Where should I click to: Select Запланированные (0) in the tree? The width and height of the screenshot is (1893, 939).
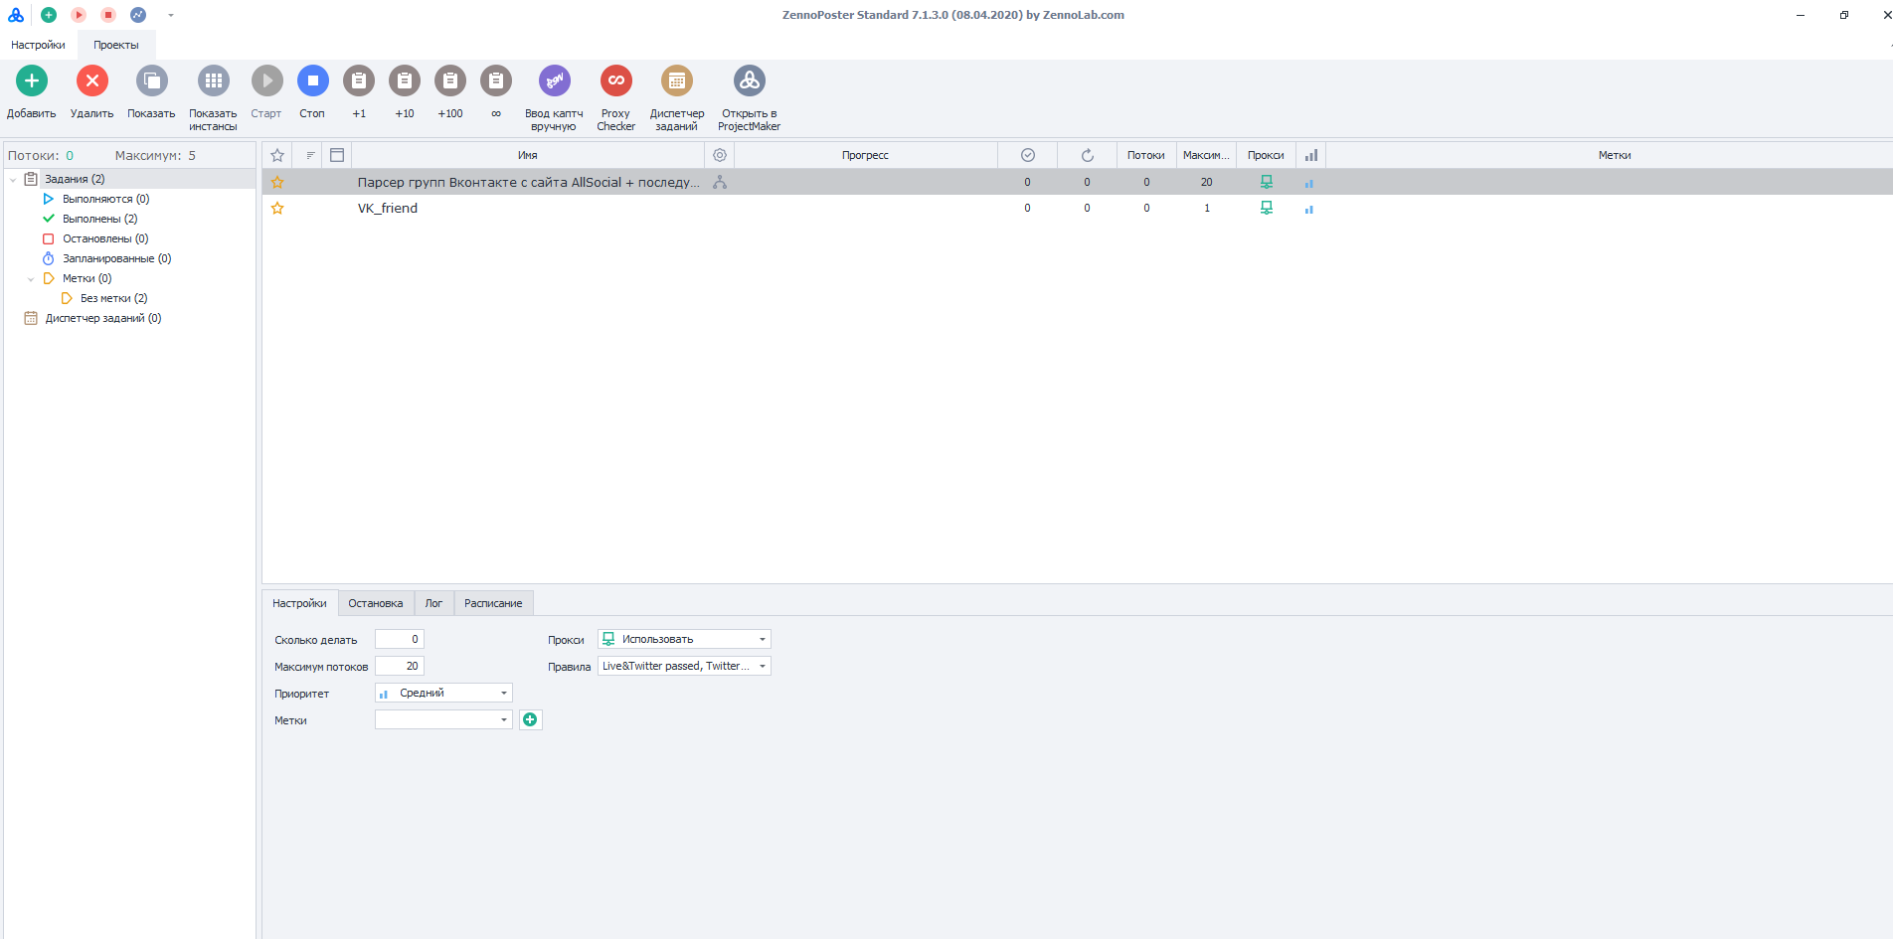click(x=116, y=258)
